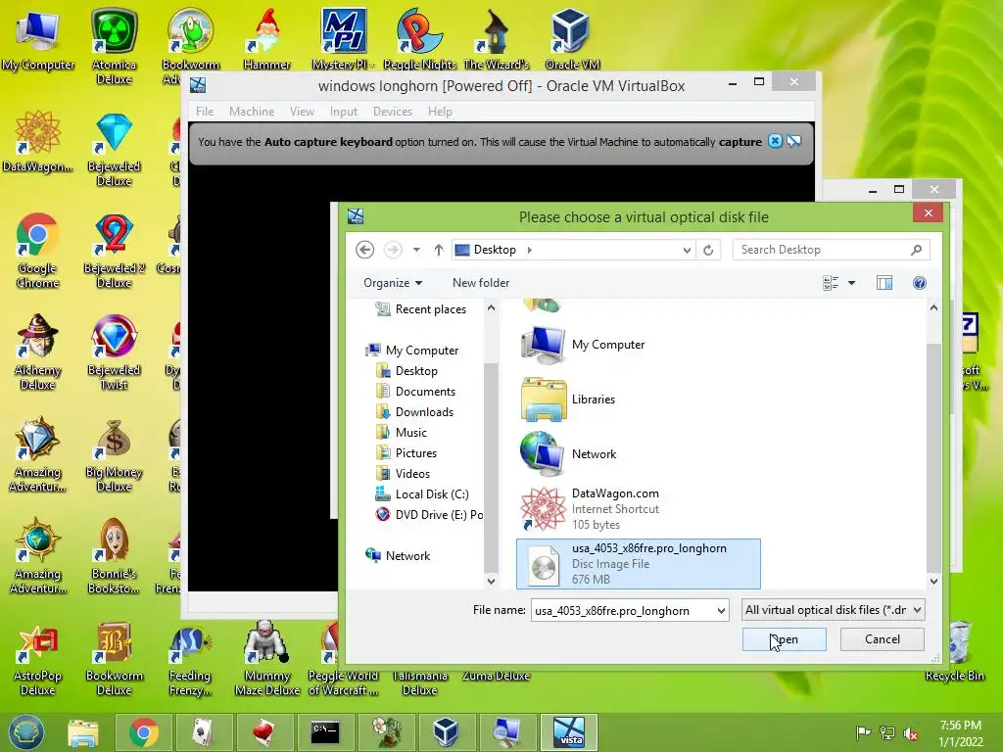Screen dimensions: 1003x752
Task: Open the file type filter dropdown
Action: tap(833, 610)
